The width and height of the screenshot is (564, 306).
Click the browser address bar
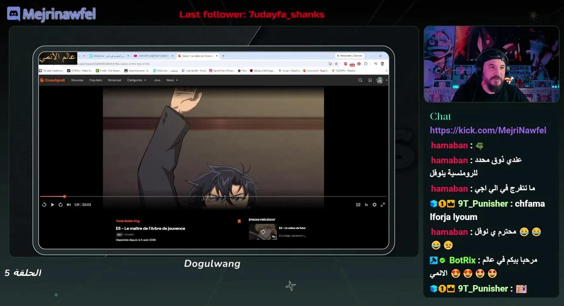click(199, 64)
